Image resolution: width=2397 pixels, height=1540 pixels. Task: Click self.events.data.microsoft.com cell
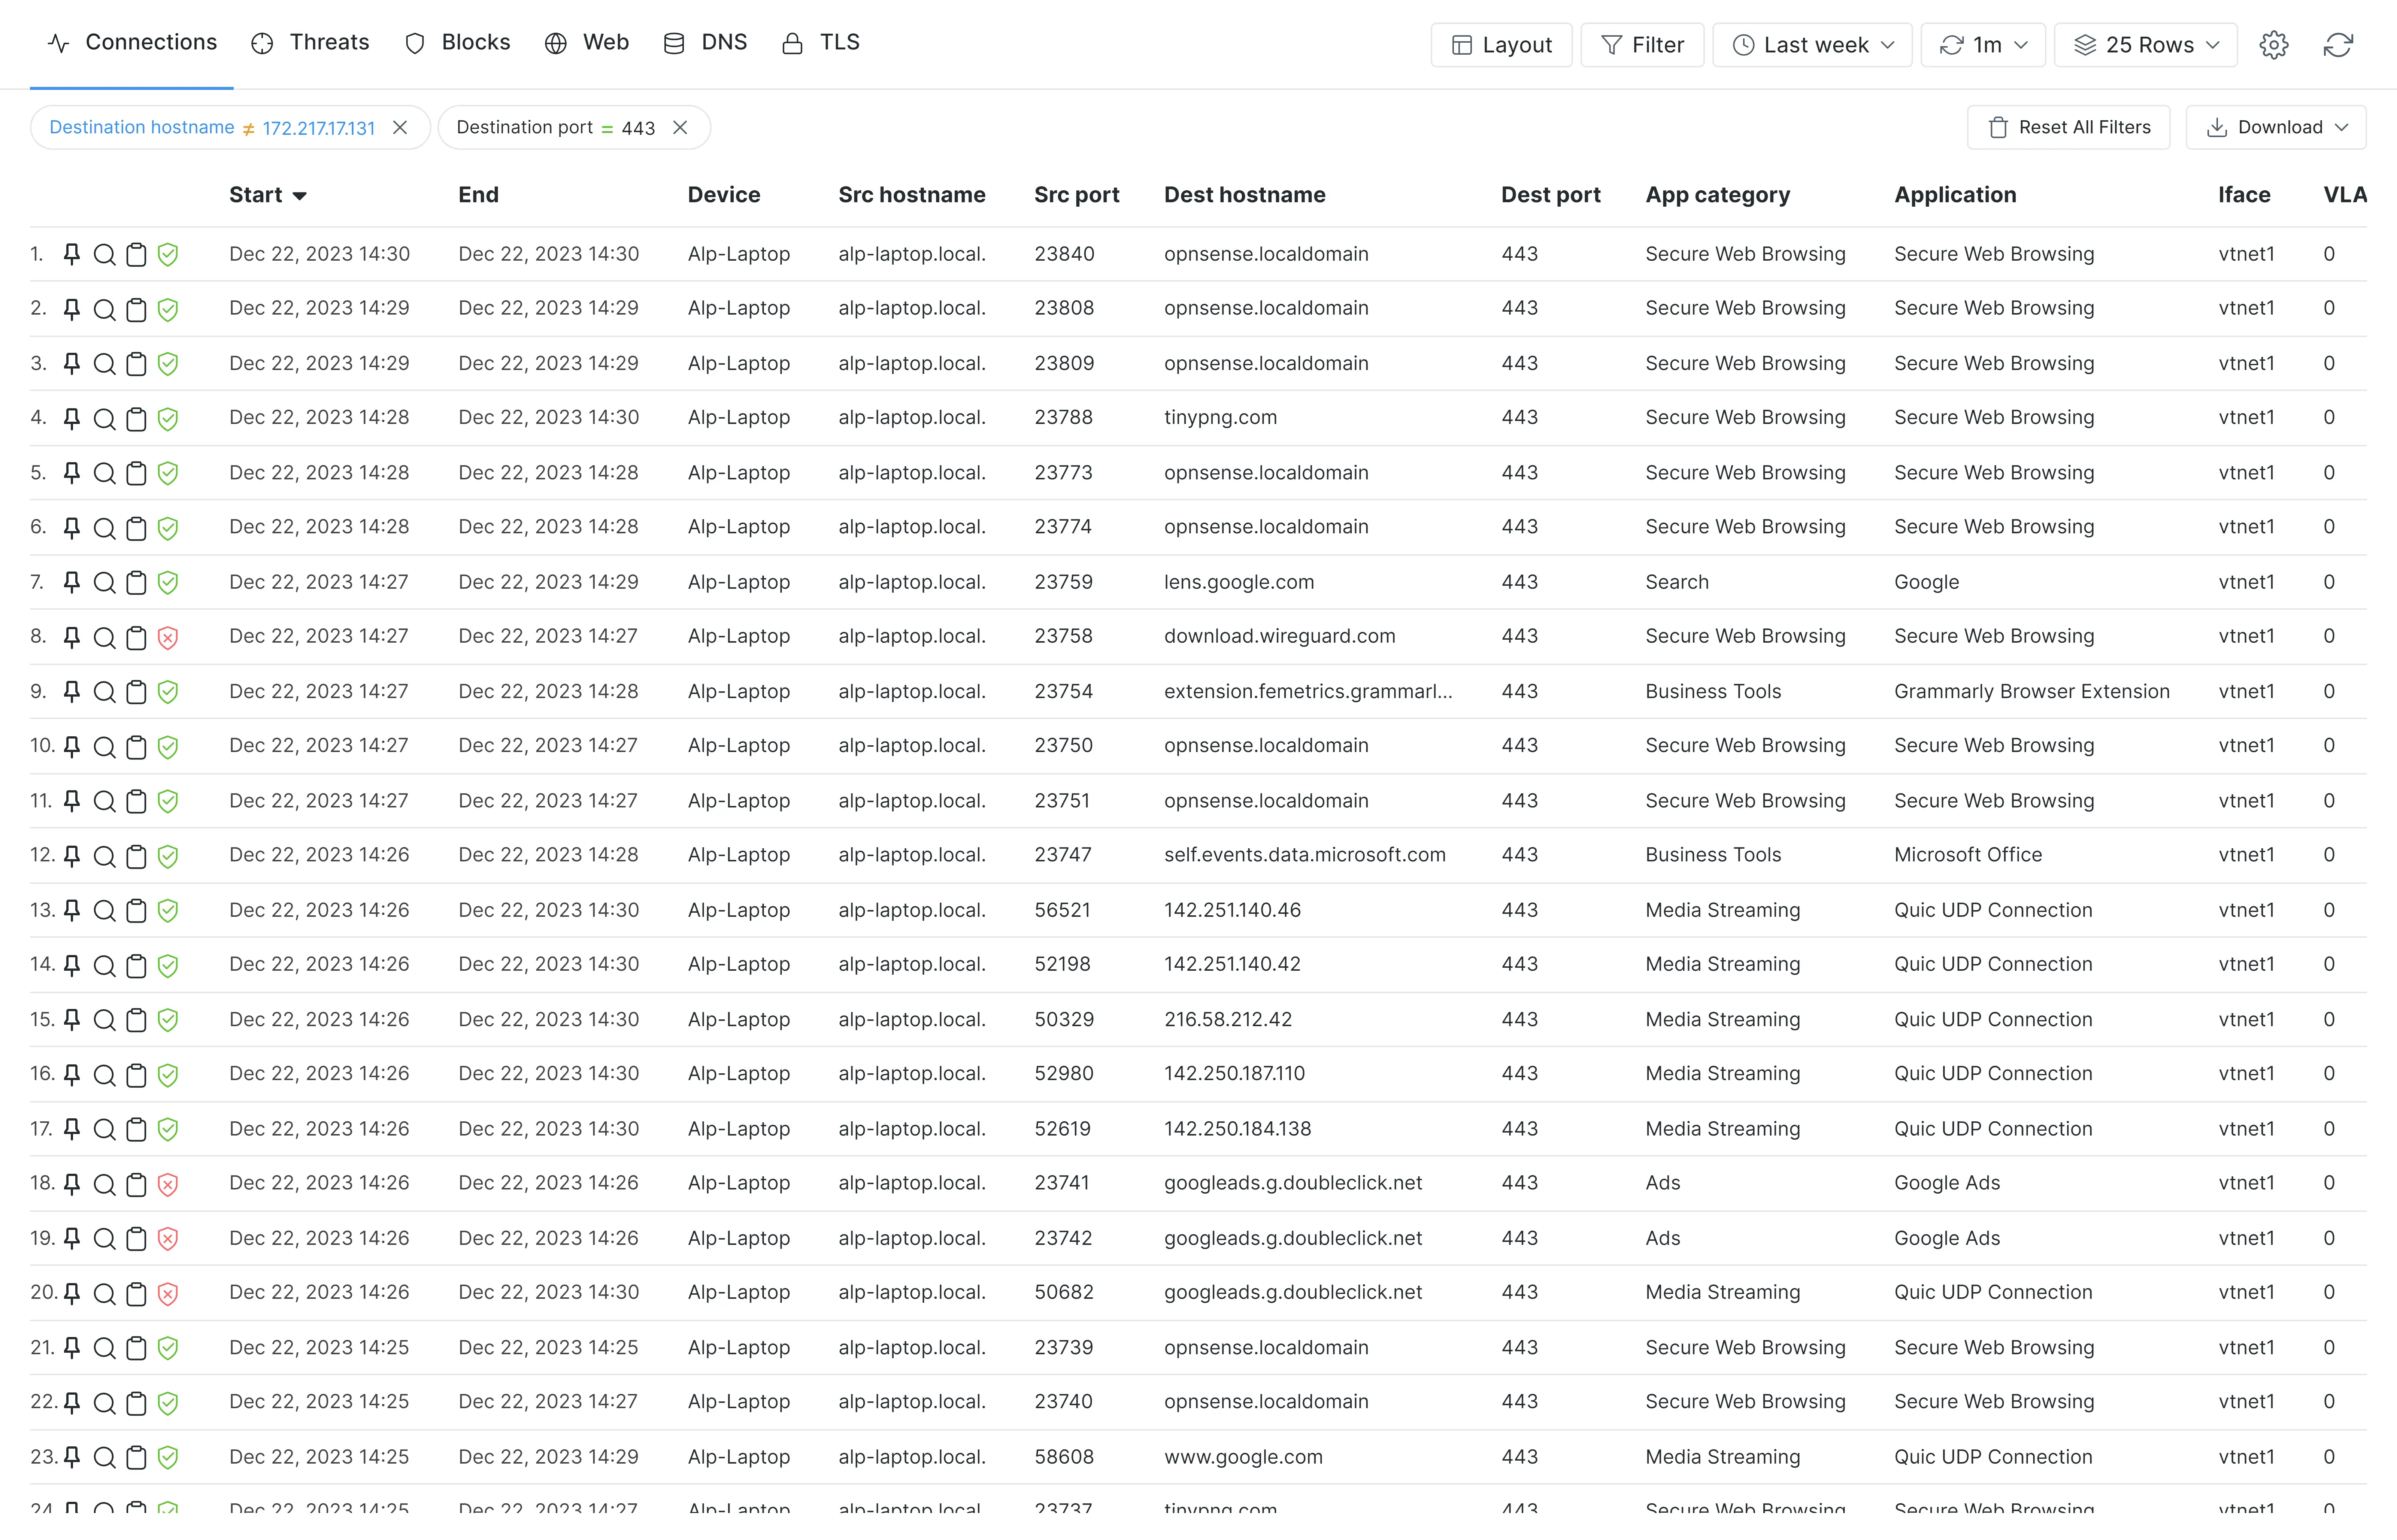click(1304, 855)
